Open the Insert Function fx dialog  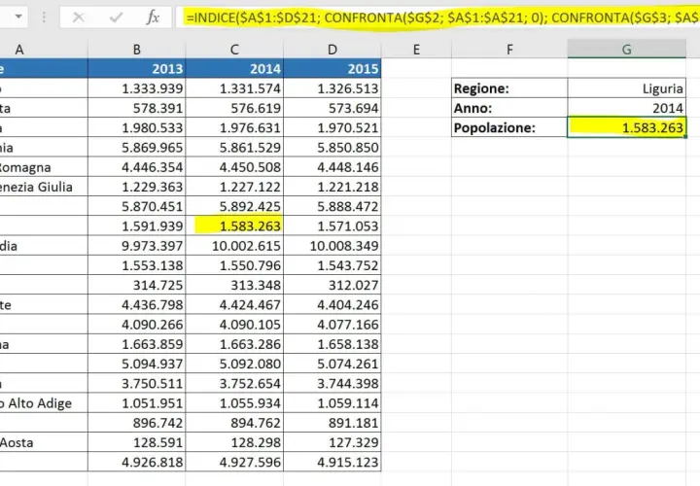click(x=153, y=17)
